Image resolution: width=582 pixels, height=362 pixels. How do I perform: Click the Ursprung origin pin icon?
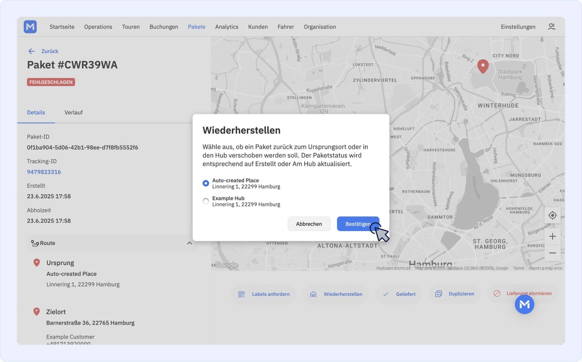point(36,263)
